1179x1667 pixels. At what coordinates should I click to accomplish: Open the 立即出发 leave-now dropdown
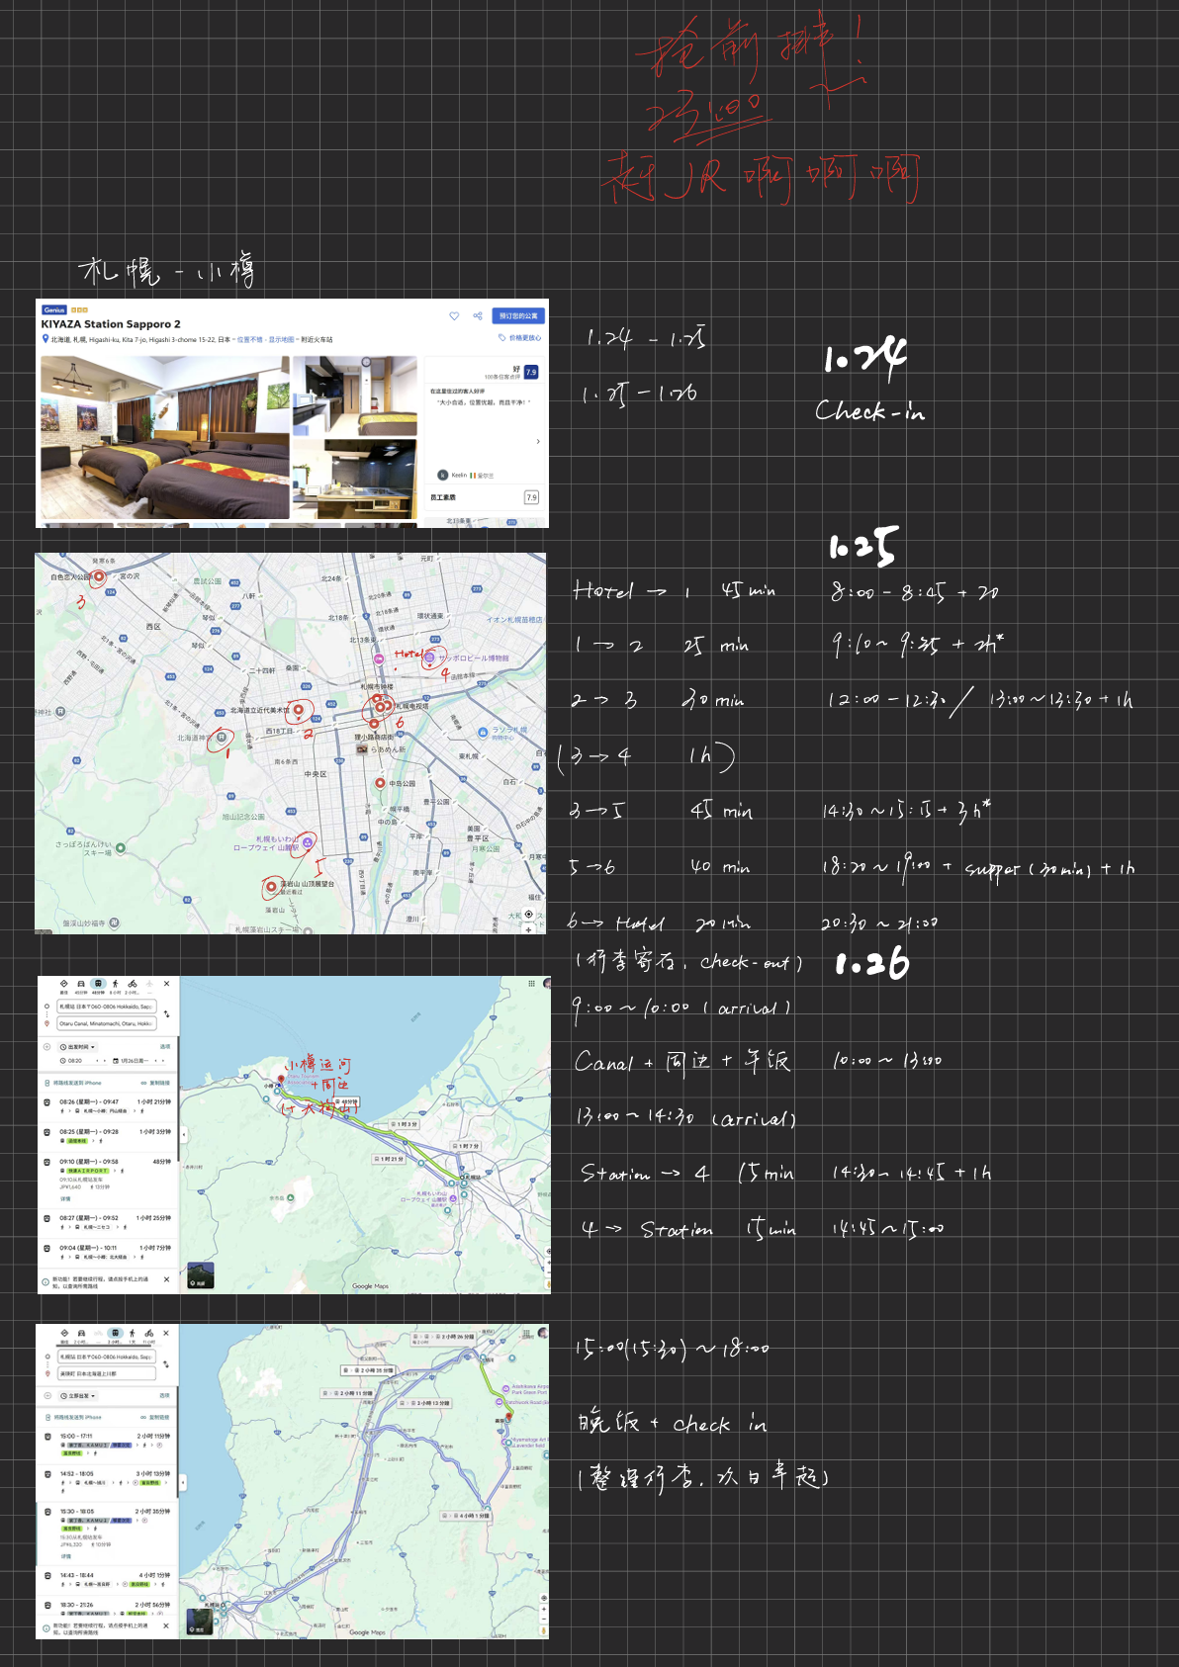click(77, 1396)
